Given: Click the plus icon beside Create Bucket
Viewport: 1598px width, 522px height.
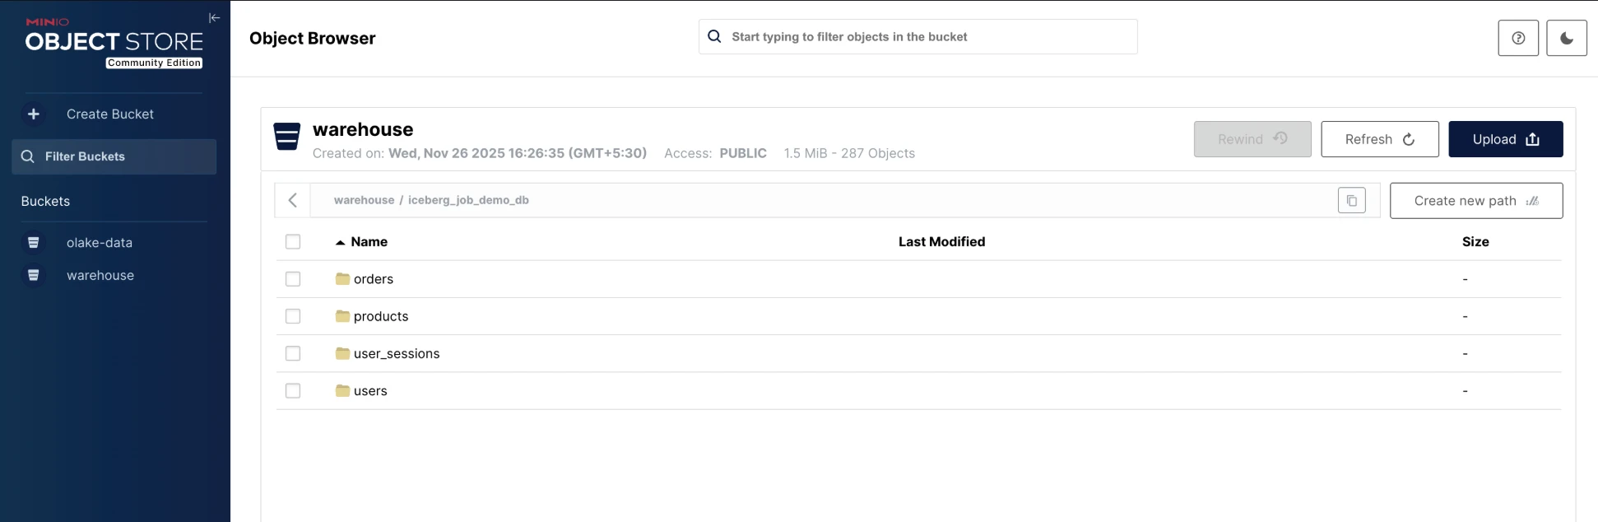Looking at the screenshot, I should click(x=34, y=114).
